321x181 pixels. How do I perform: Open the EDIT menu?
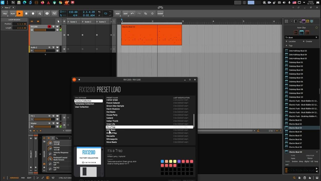coord(126,14)
